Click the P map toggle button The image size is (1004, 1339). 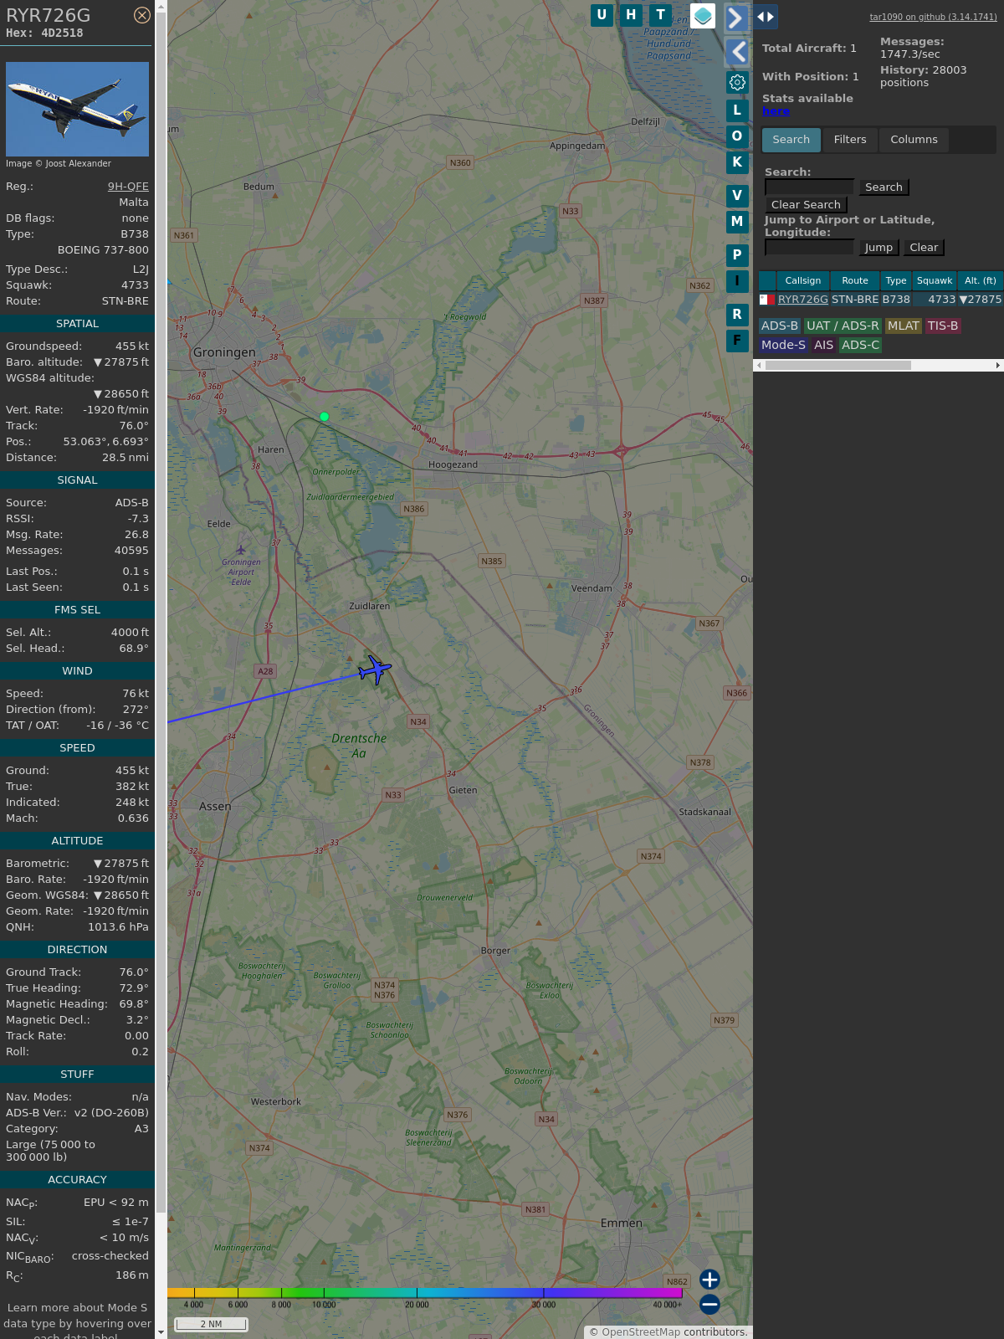pos(737,255)
